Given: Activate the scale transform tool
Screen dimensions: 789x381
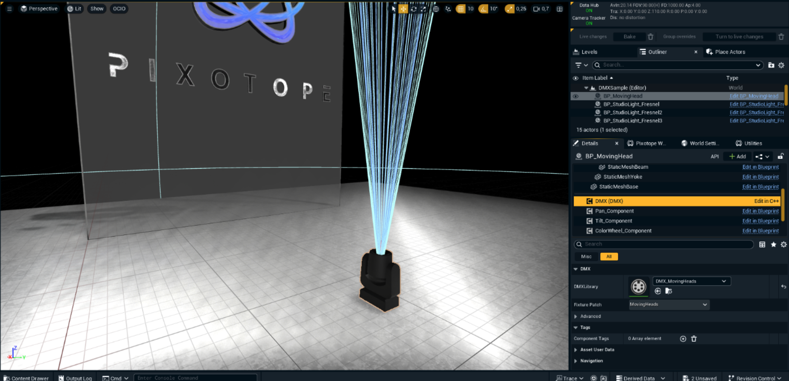Looking at the screenshot, I should [x=423, y=9].
